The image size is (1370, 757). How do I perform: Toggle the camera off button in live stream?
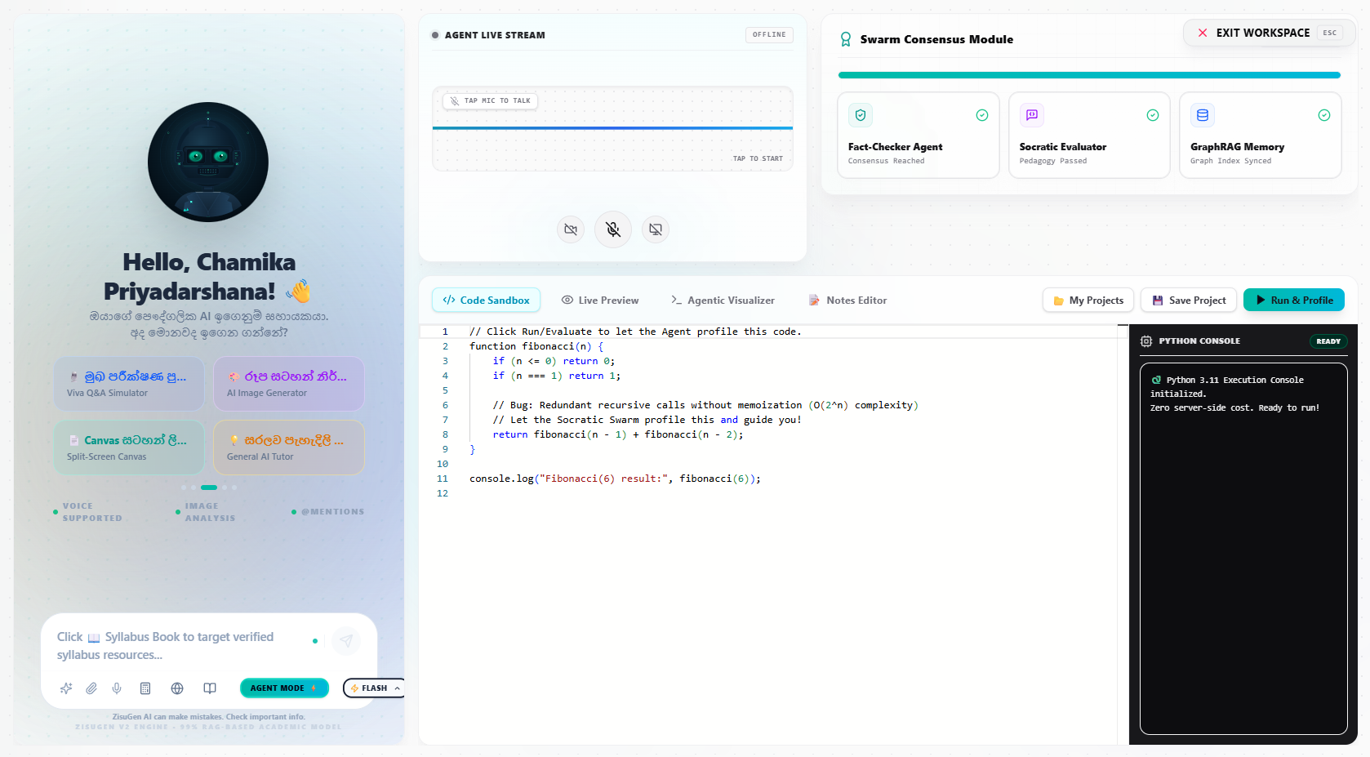pyautogui.click(x=571, y=229)
